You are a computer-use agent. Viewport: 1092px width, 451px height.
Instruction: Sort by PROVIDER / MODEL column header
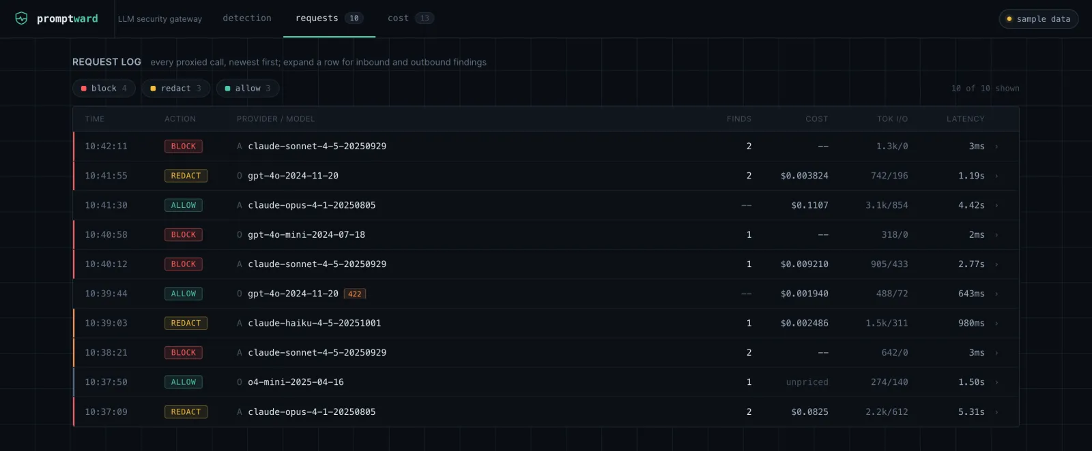[x=276, y=119]
